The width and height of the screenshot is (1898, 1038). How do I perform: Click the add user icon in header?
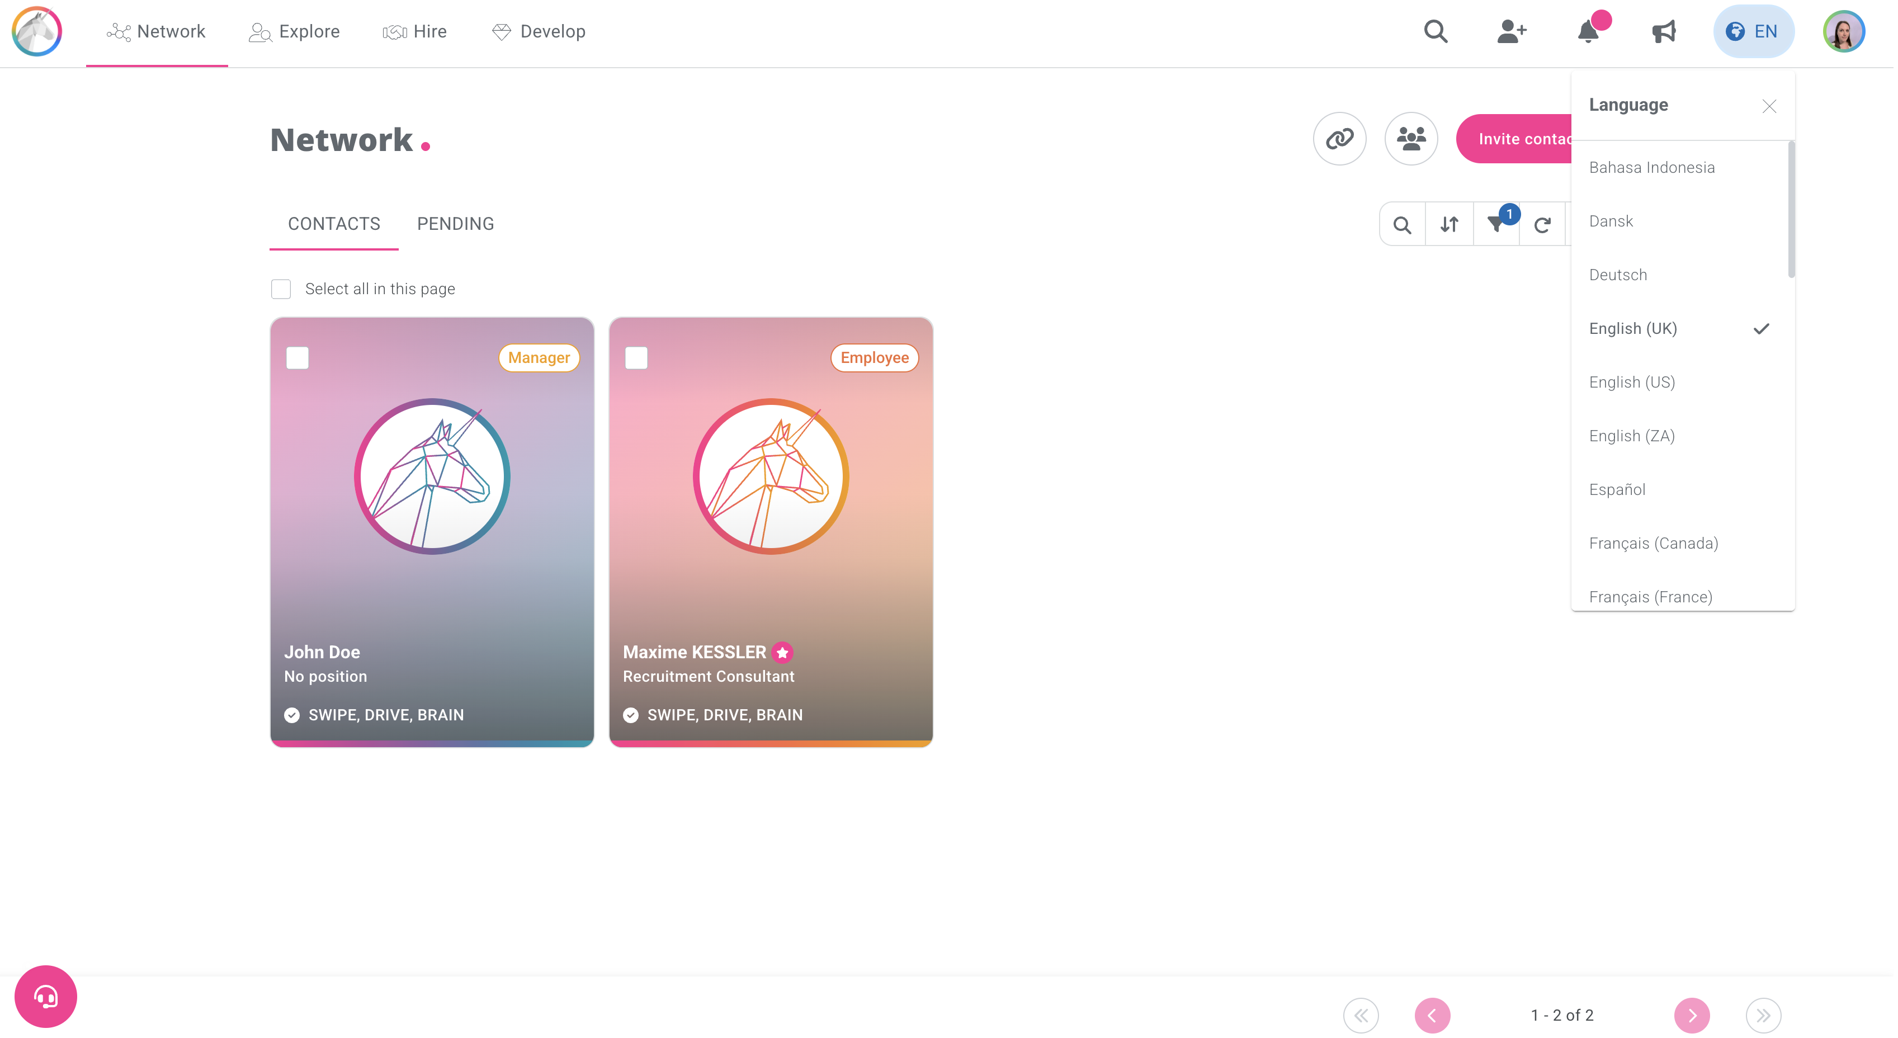point(1510,32)
